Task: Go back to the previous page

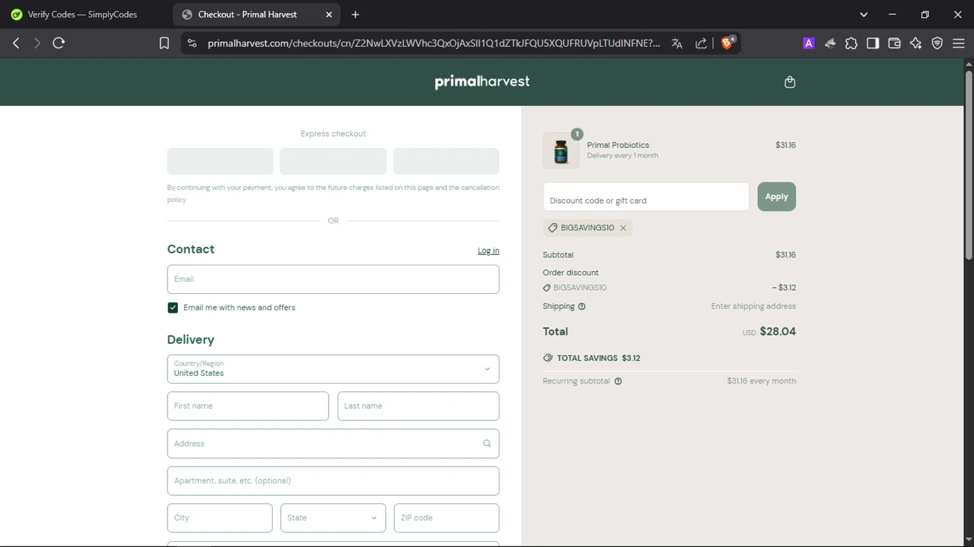Action: tap(16, 43)
